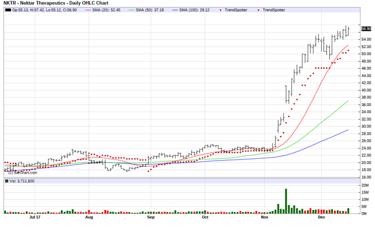Select the 'SMA (20): 52.45' legend label
375x228 pixels.
(106, 10)
